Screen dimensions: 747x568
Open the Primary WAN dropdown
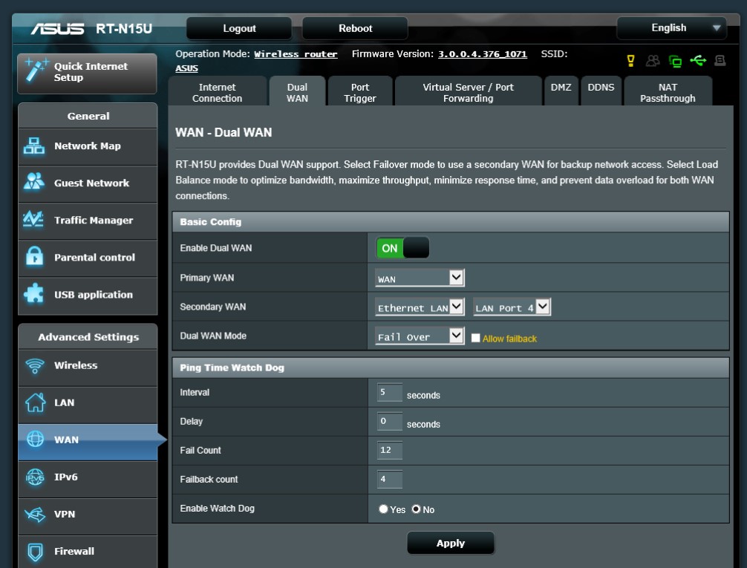point(420,278)
